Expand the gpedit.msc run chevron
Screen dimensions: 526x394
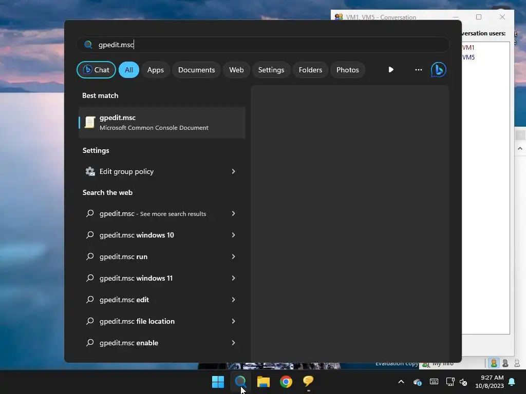[234, 257]
